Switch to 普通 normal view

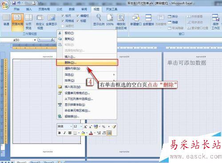point(6,20)
